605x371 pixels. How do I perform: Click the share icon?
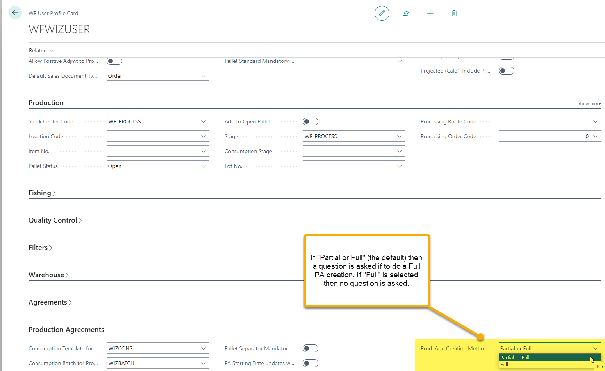point(406,13)
